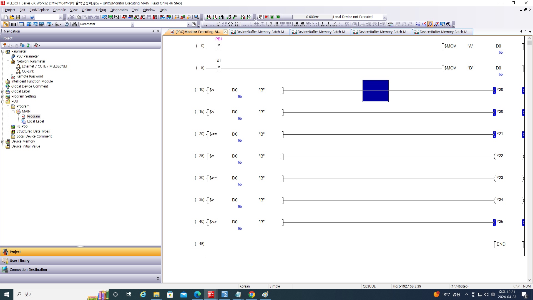Expand the Program Setting node
This screenshot has height=300, width=533.
(x=3, y=96)
